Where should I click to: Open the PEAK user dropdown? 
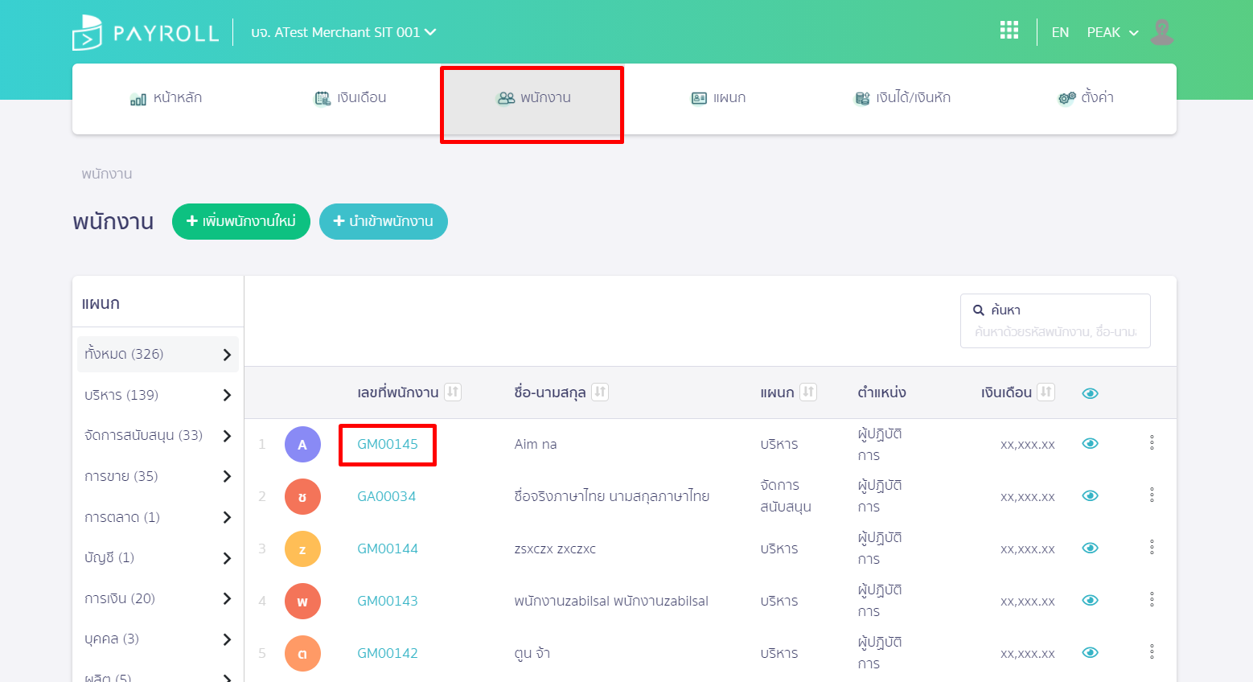[x=1113, y=32]
